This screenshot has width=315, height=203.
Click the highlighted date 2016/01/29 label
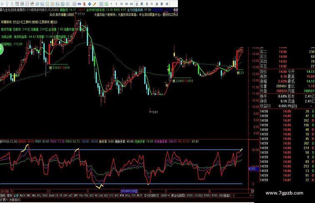[129, 191]
